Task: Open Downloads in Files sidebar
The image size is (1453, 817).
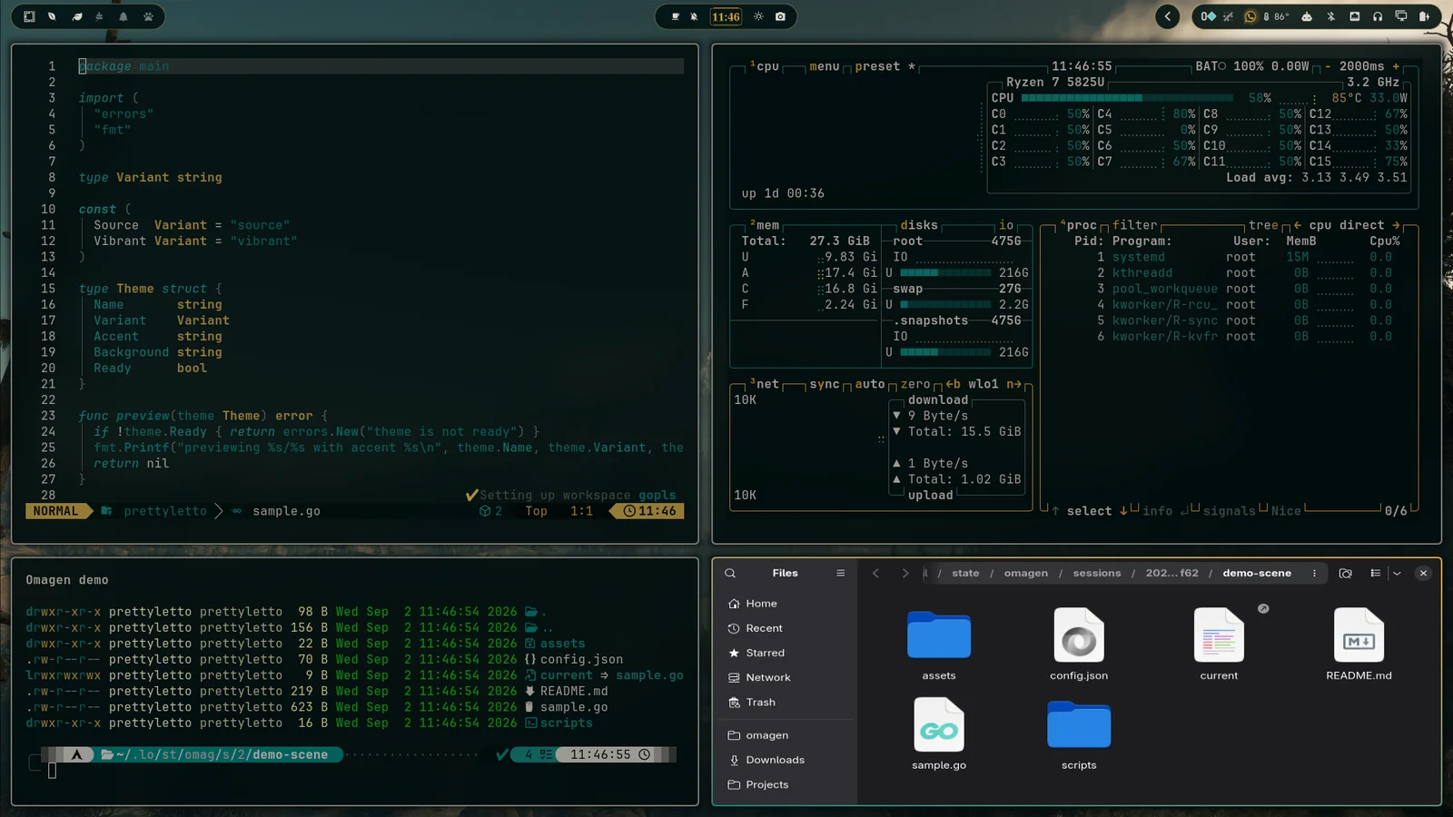Action: [785, 760]
